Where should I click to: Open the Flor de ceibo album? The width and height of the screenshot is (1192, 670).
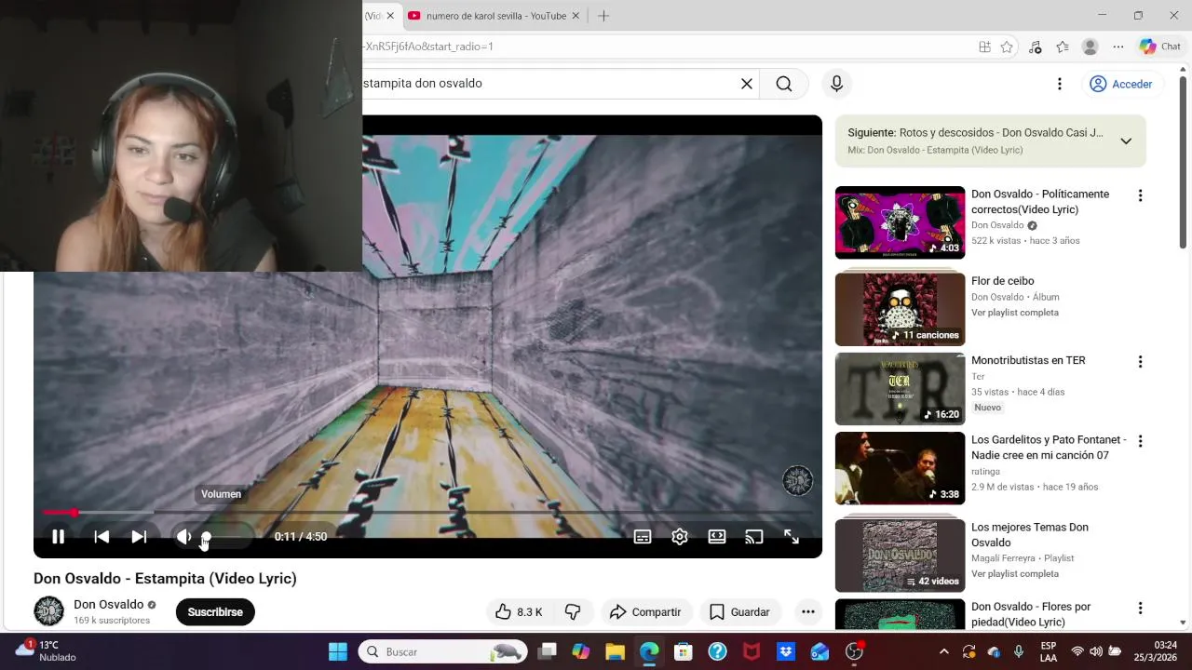(900, 309)
